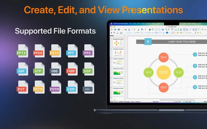Click the Insert Image icon
This screenshot has height=129, width=207.
(x=176, y=30)
